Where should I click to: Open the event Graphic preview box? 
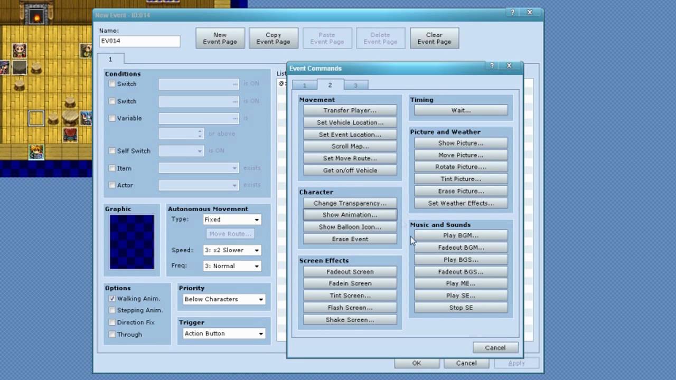(x=132, y=242)
